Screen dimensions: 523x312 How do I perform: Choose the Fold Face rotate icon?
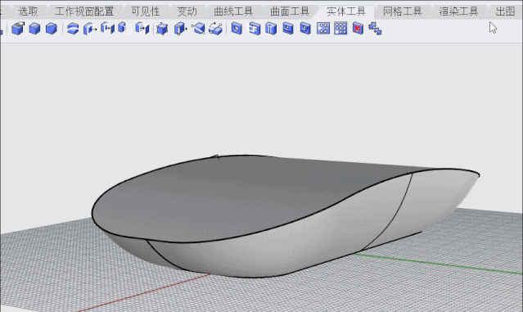click(215, 29)
